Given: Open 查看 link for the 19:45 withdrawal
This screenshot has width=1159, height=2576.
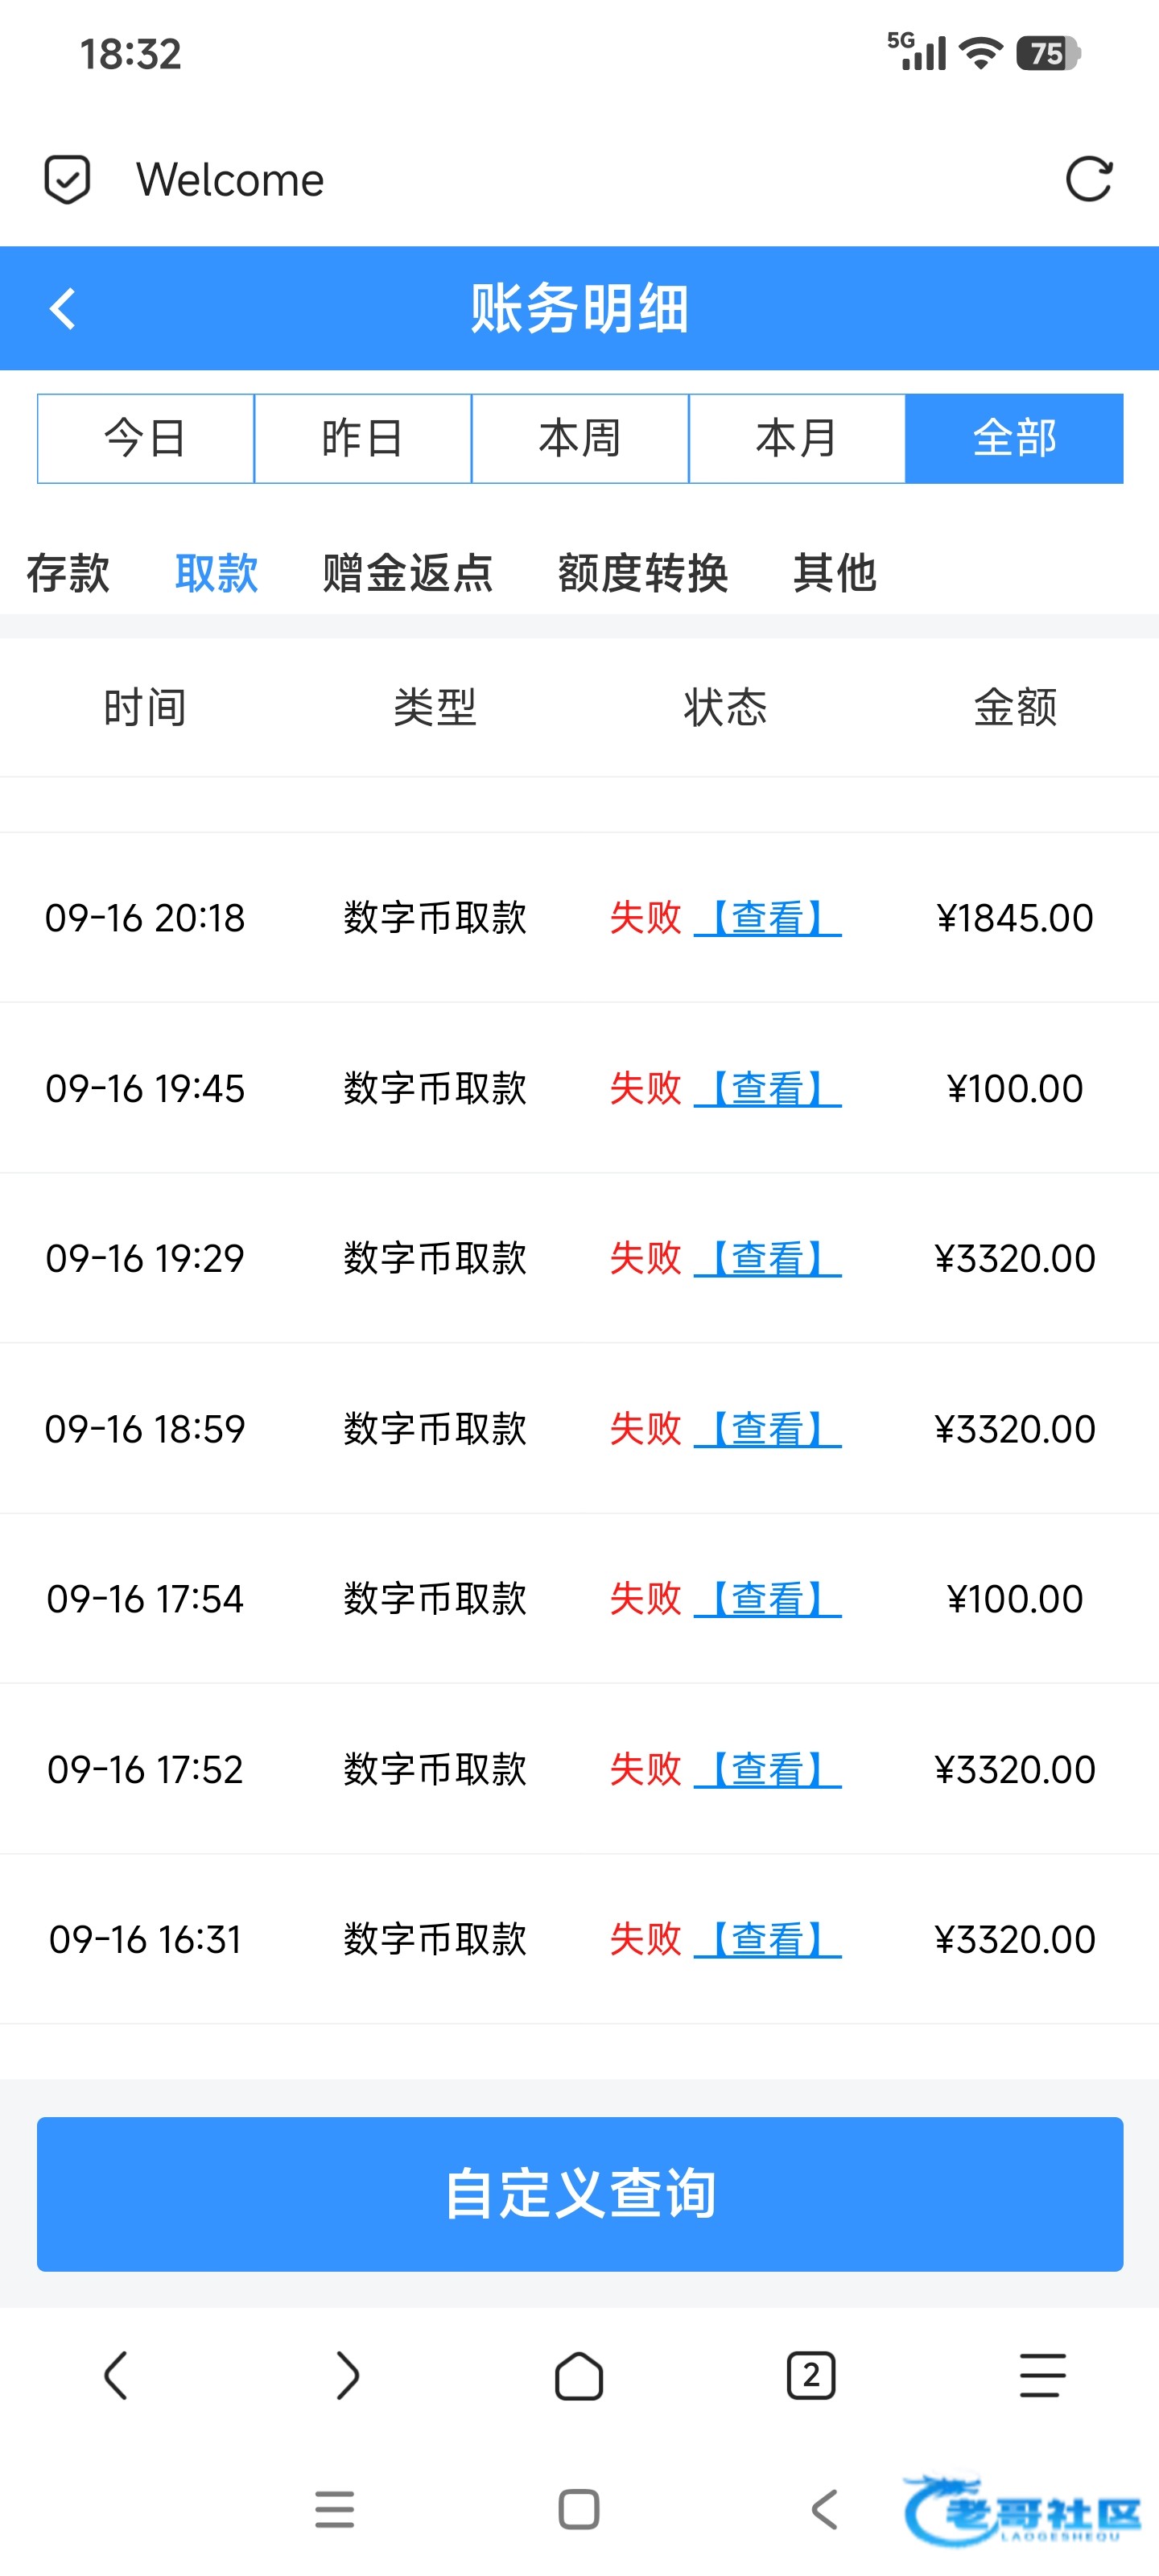Looking at the screenshot, I should click(x=768, y=1088).
